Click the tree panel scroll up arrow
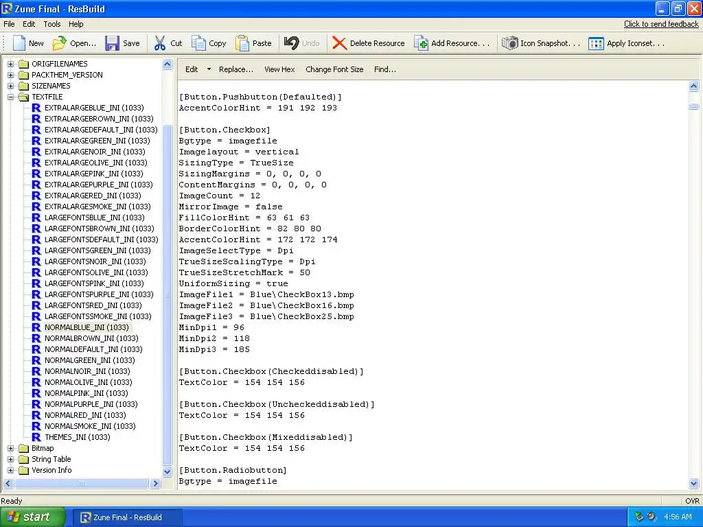The height and width of the screenshot is (527, 703). [x=168, y=64]
